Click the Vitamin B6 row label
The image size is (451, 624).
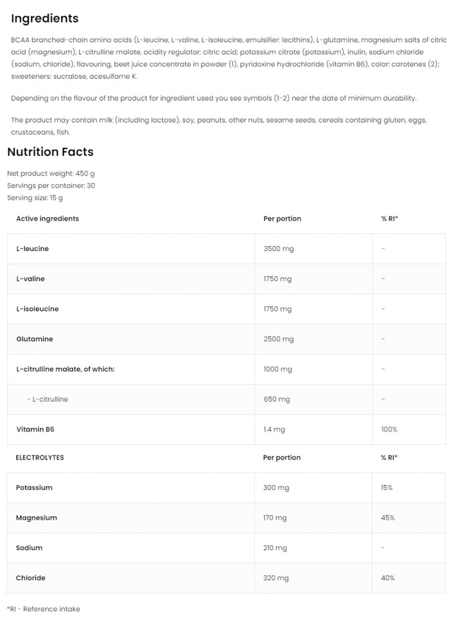click(x=35, y=429)
